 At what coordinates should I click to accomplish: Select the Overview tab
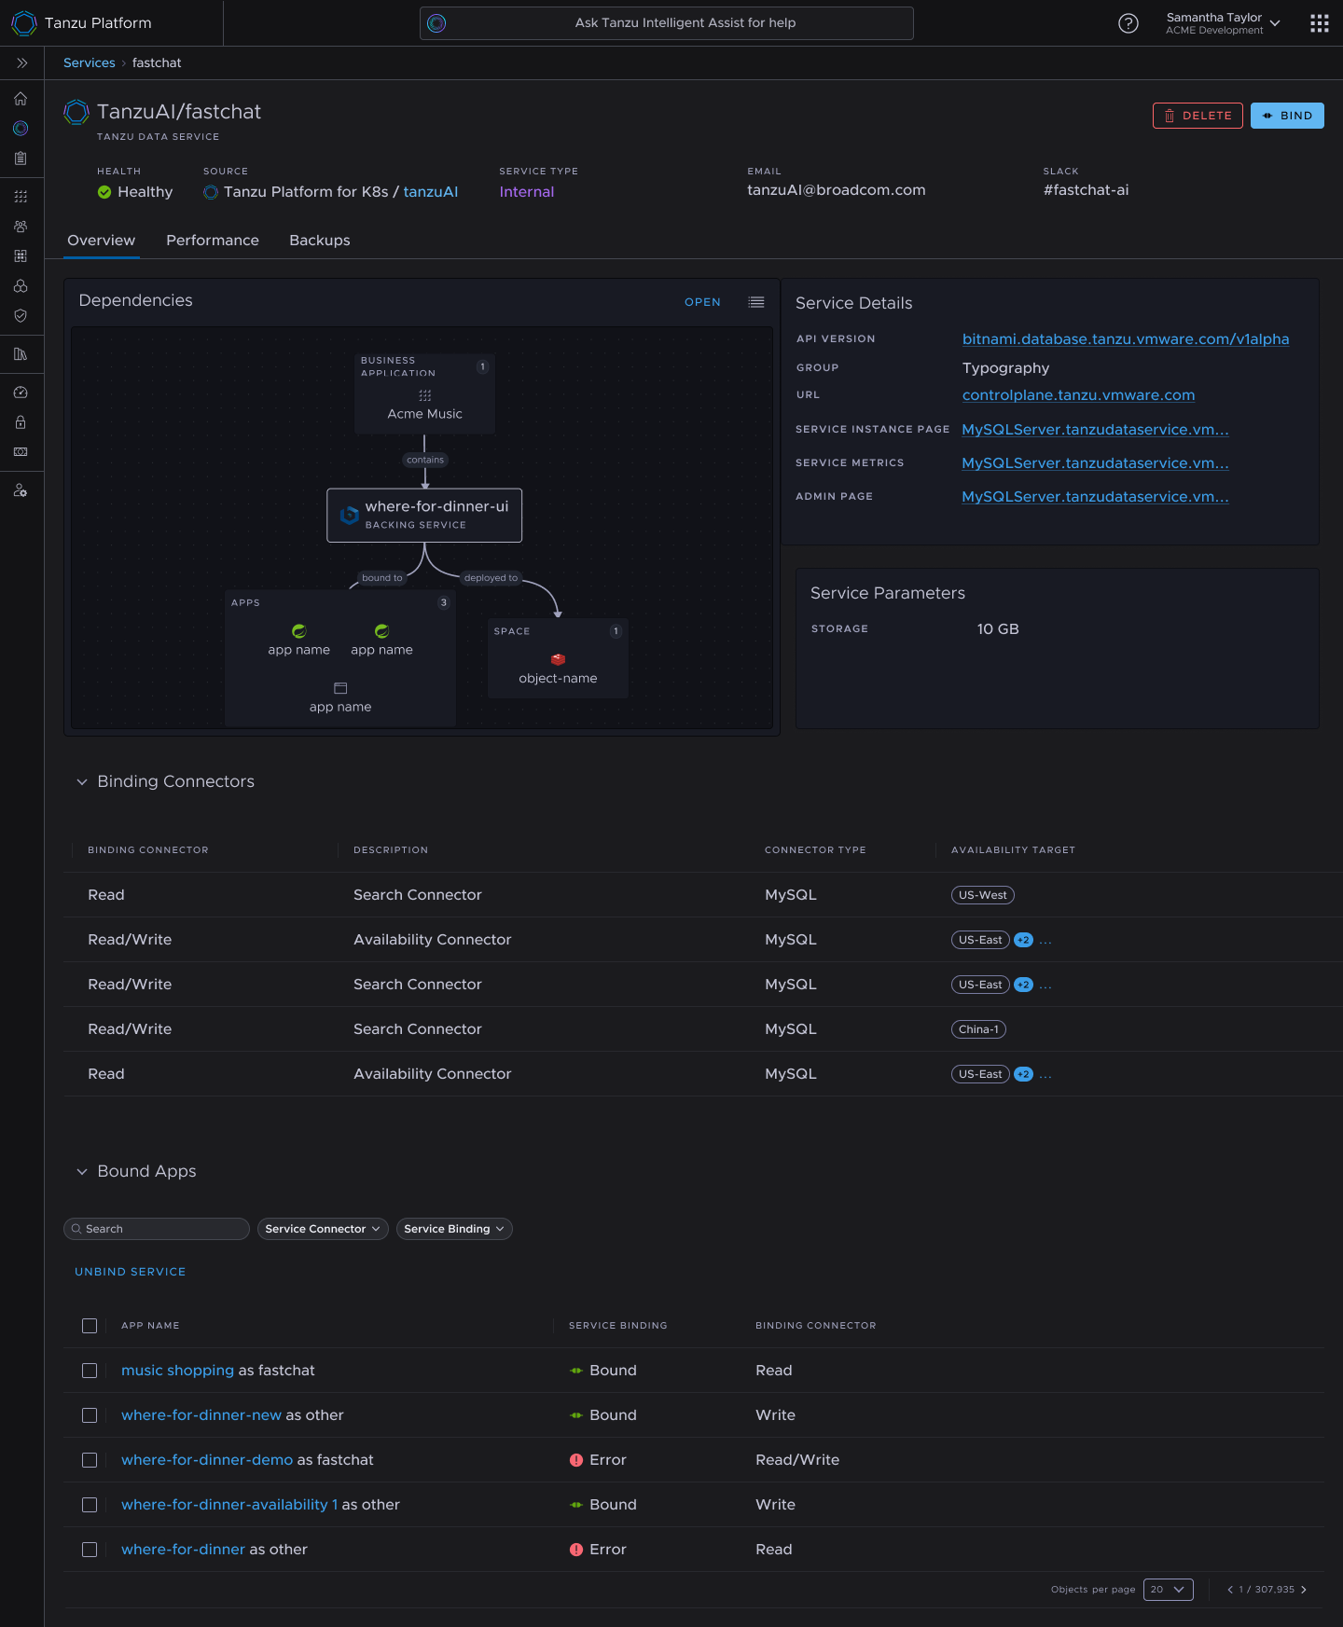[102, 241]
